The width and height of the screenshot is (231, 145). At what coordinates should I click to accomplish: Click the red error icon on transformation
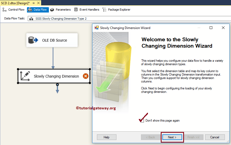tap(86, 76)
